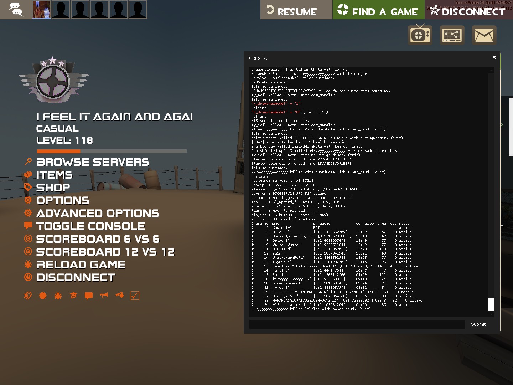Click the console command input field
Viewport: 513px width, 385px height.
click(x=357, y=324)
